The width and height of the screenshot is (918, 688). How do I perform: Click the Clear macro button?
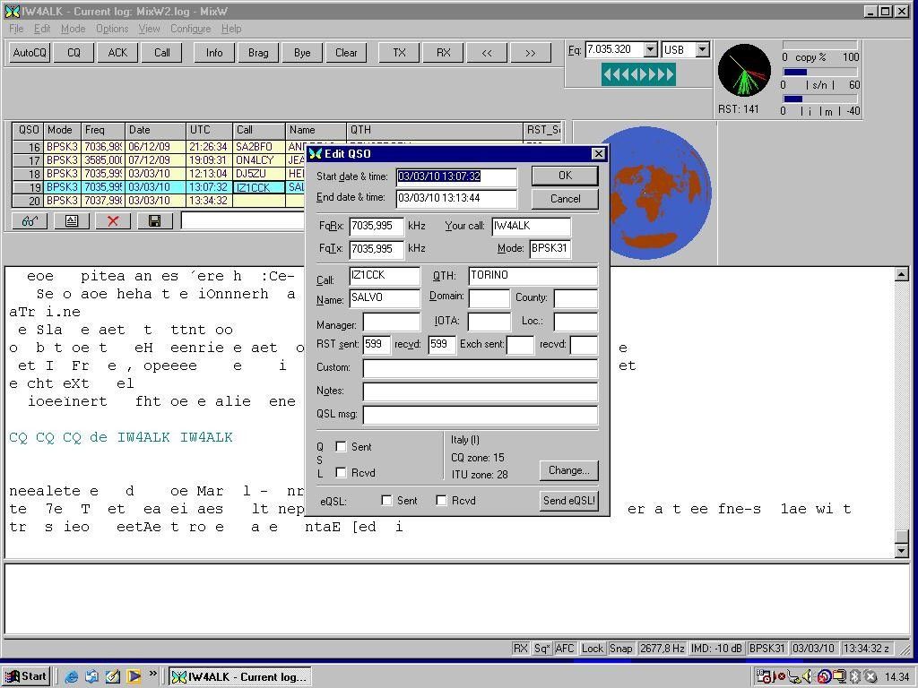point(346,53)
